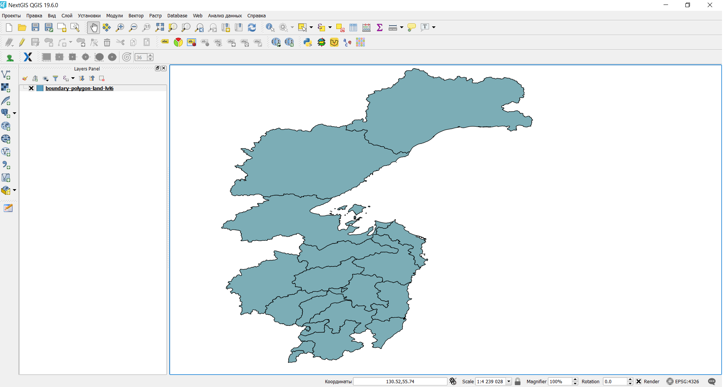Screen dimensions: 725x387
Task: Toggle the Render checkbox in status bar
Action: tap(639, 381)
